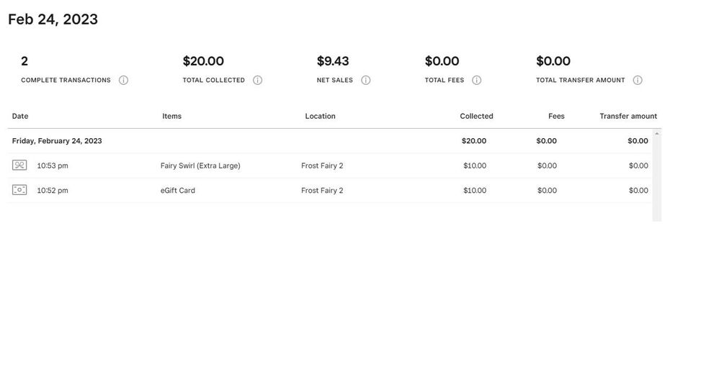Click Frost Fairy 2 location in eGift row
The height and width of the screenshot is (369, 719).
click(x=322, y=191)
